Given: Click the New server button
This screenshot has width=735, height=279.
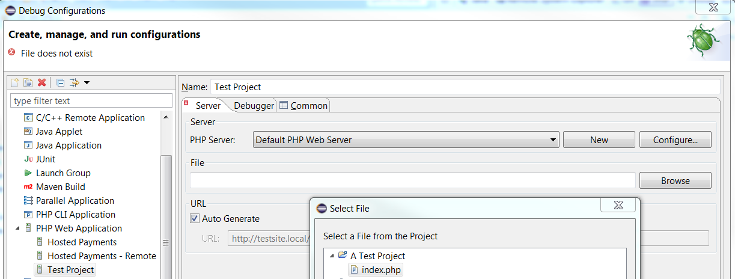Looking at the screenshot, I should pos(599,140).
